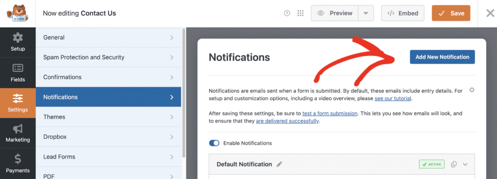
Task: Open 'are delivered successfully' link
Action: click(x=287, y=121)
